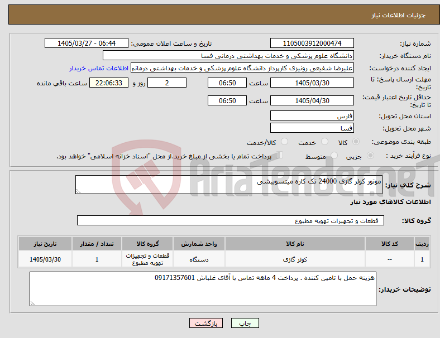Viewport: 440px width, 338px height.
Task: Click the ساعت باقی مانده label
Action: pyautogui.click(x=62, y=83)
